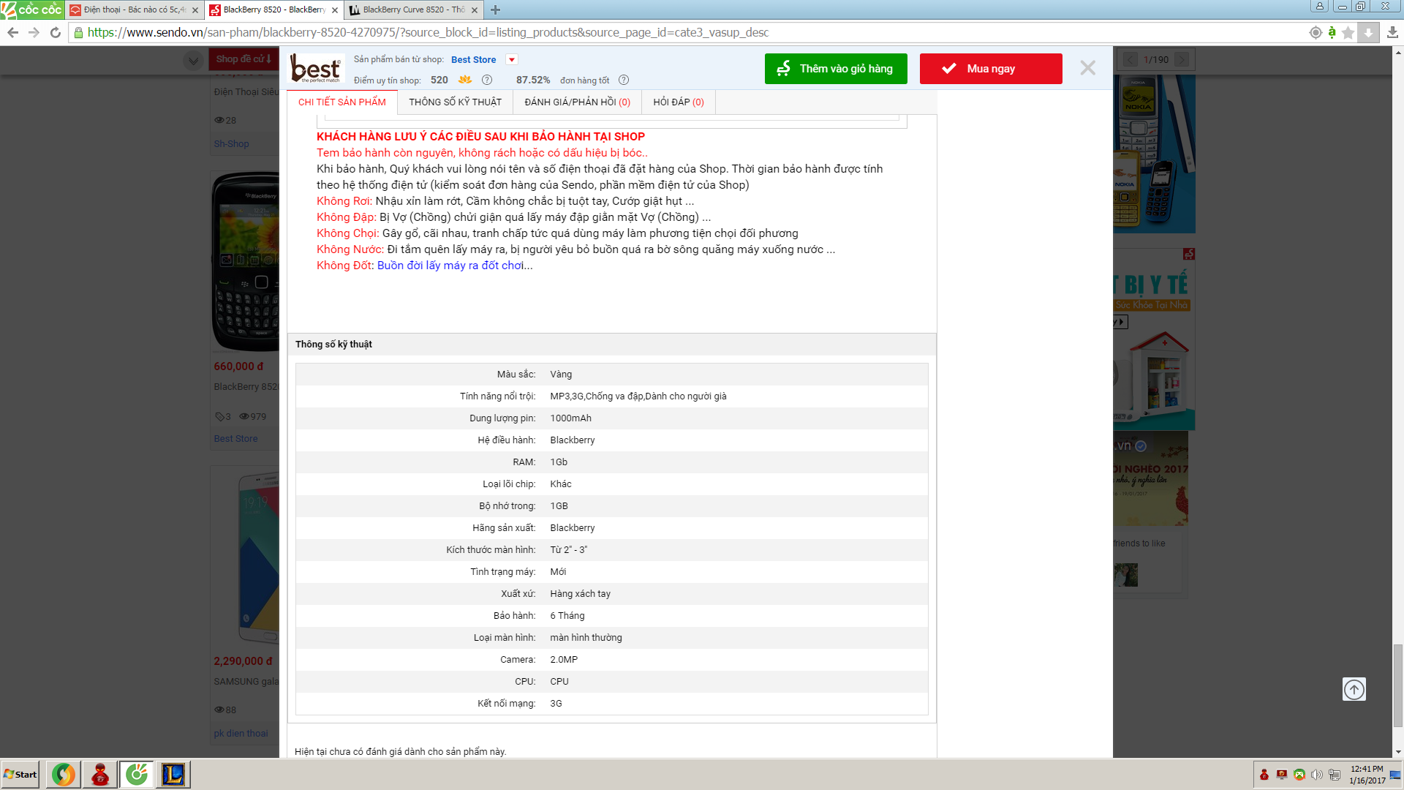Click the scroll-to-top circular arrow button
Viewport: 1404px width, 790px height.
pyautogui.click(x=1354, y=689)
